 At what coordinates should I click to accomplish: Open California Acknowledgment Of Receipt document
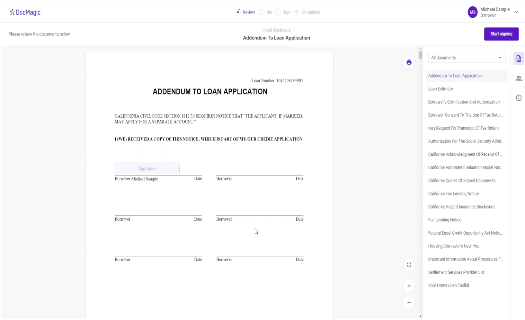[466, 155]
